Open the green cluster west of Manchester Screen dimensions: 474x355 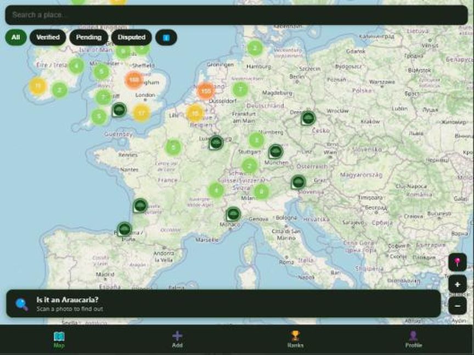101,72
